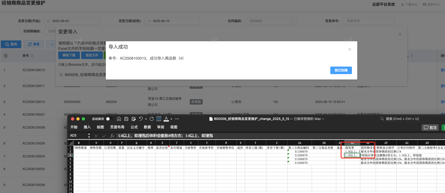The image size is (445, 193).
Task: Click the column width fit icon
Action: [x=159, y=119]
